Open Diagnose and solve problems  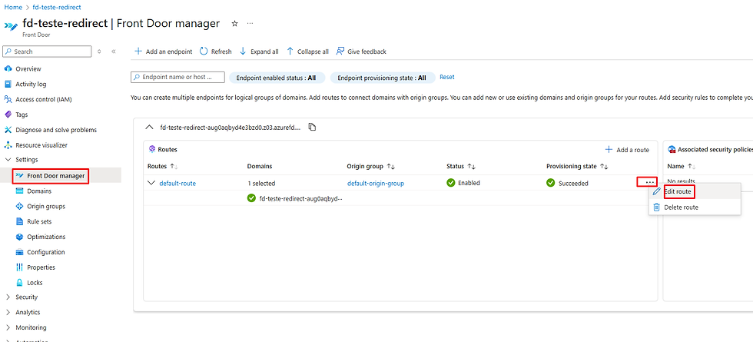[55, 130]
